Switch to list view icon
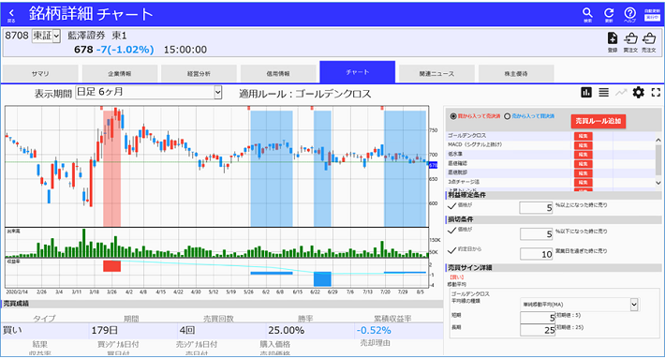The image size is (665, 359). 603,92
